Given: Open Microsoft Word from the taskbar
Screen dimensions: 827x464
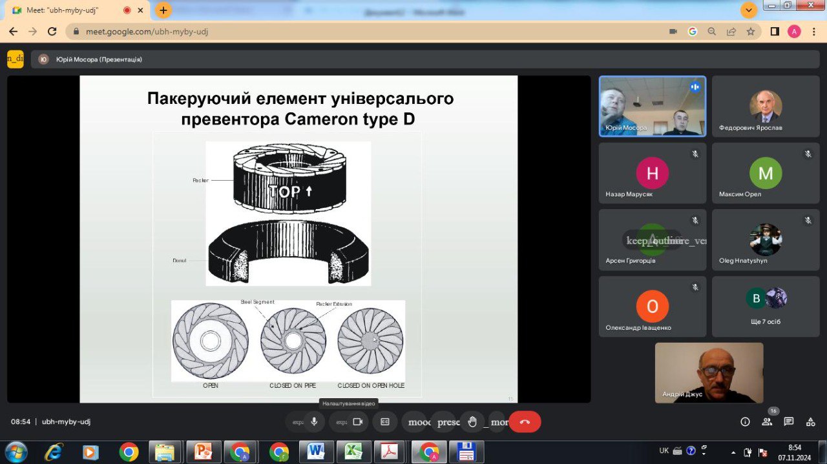Looking at the screenshot, I should (316, 452).
